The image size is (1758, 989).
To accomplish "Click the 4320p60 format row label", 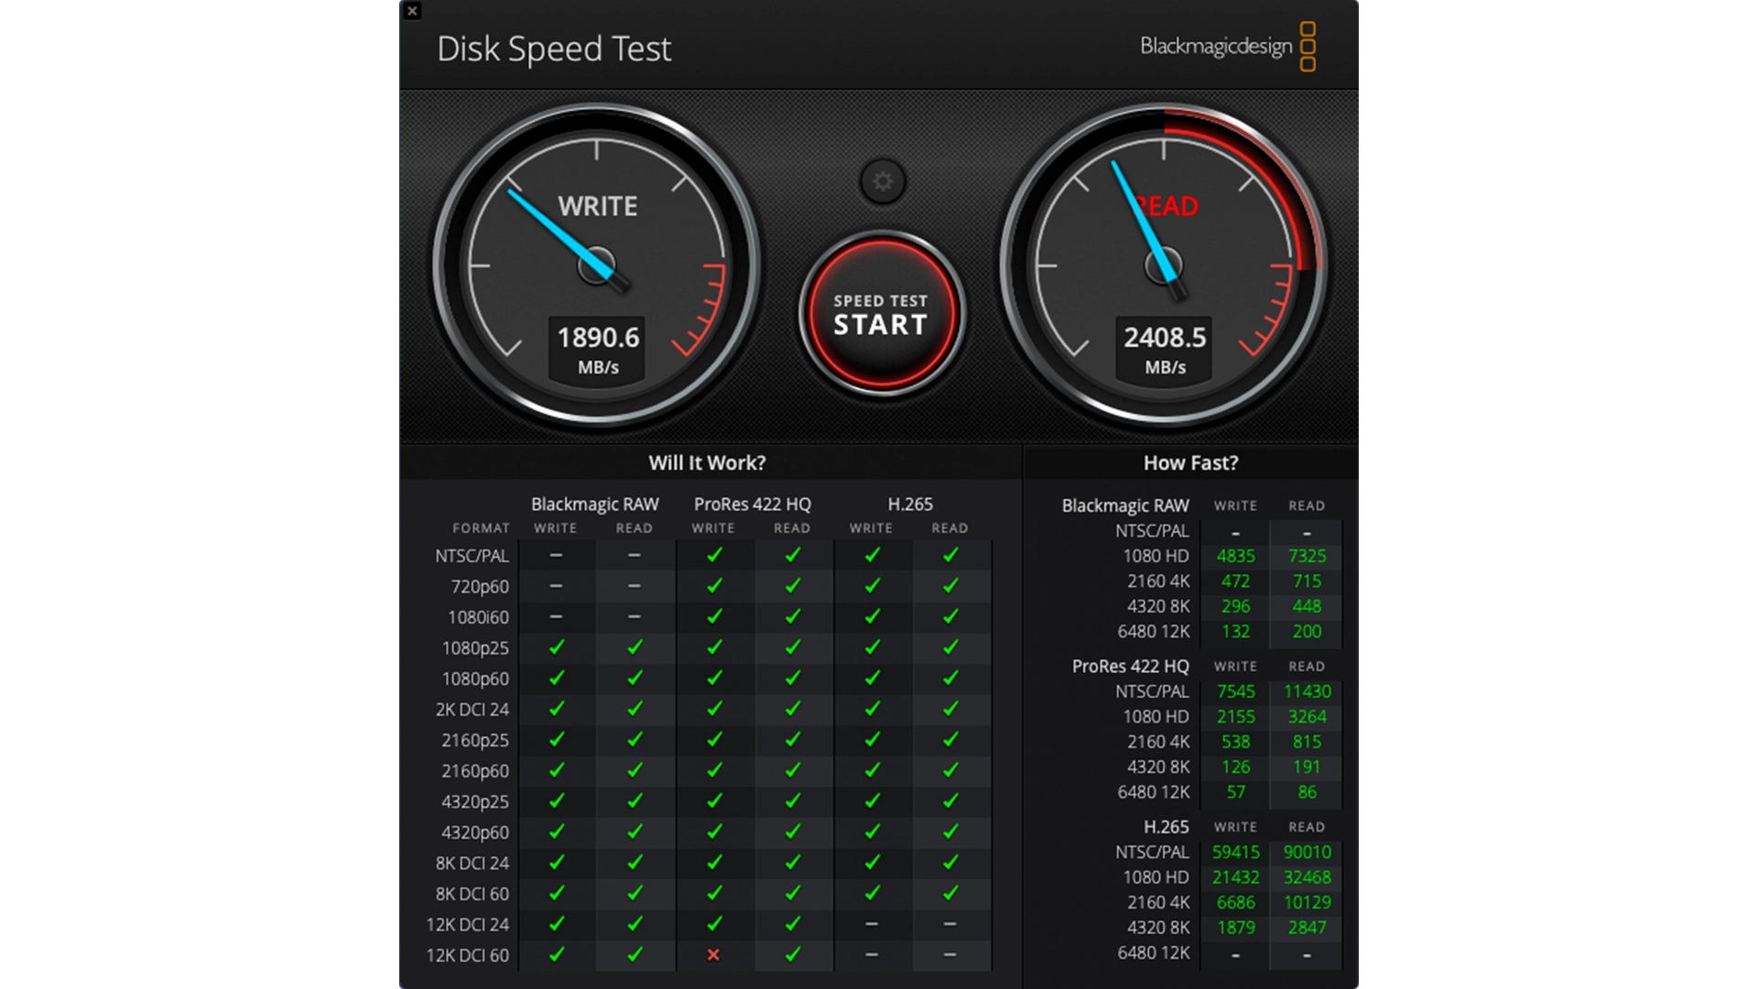I will 474,832.
